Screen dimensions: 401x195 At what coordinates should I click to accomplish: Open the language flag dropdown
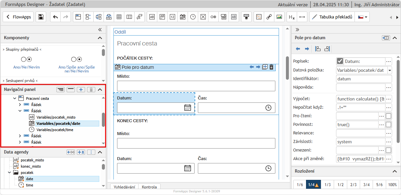click(362, 17)
